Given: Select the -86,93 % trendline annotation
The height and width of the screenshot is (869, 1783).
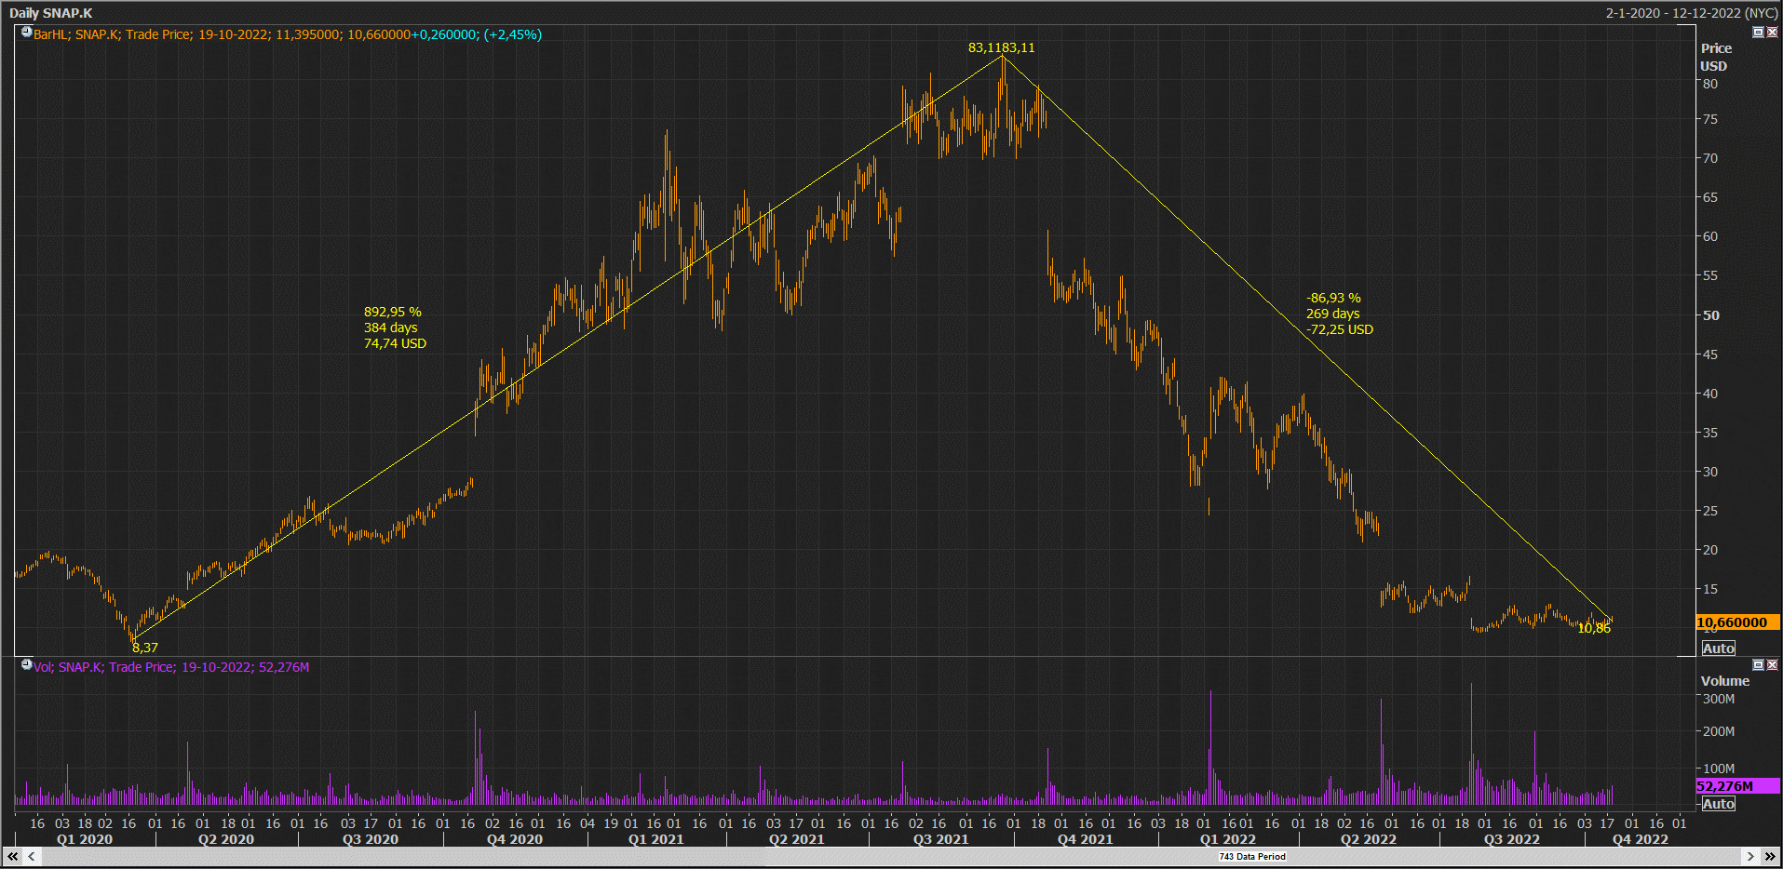Looking at the screenshot, I should tap(1339, 314).
